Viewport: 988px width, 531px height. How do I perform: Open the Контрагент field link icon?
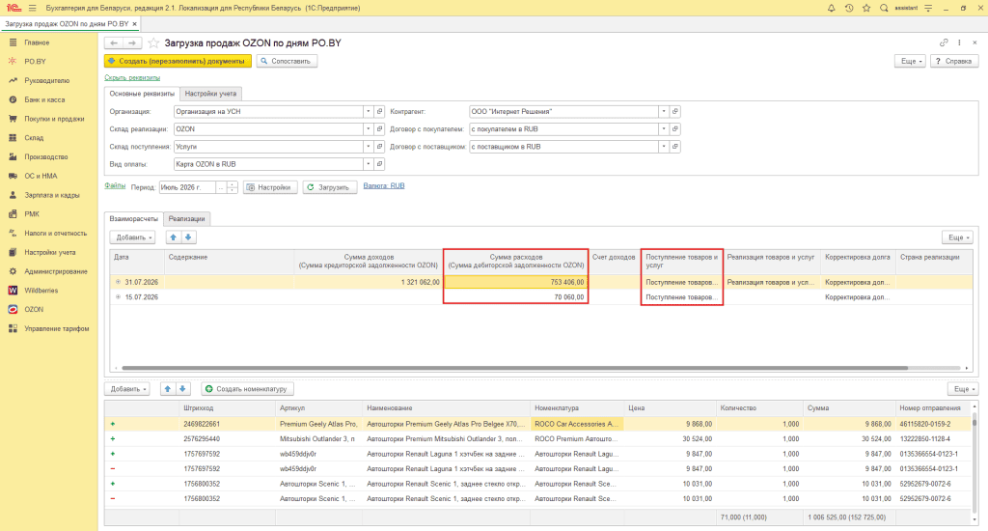coord(674,112)
